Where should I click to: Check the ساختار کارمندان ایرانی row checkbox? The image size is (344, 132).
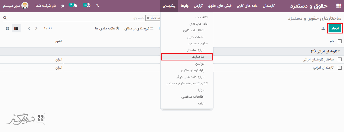click(340, 60)
